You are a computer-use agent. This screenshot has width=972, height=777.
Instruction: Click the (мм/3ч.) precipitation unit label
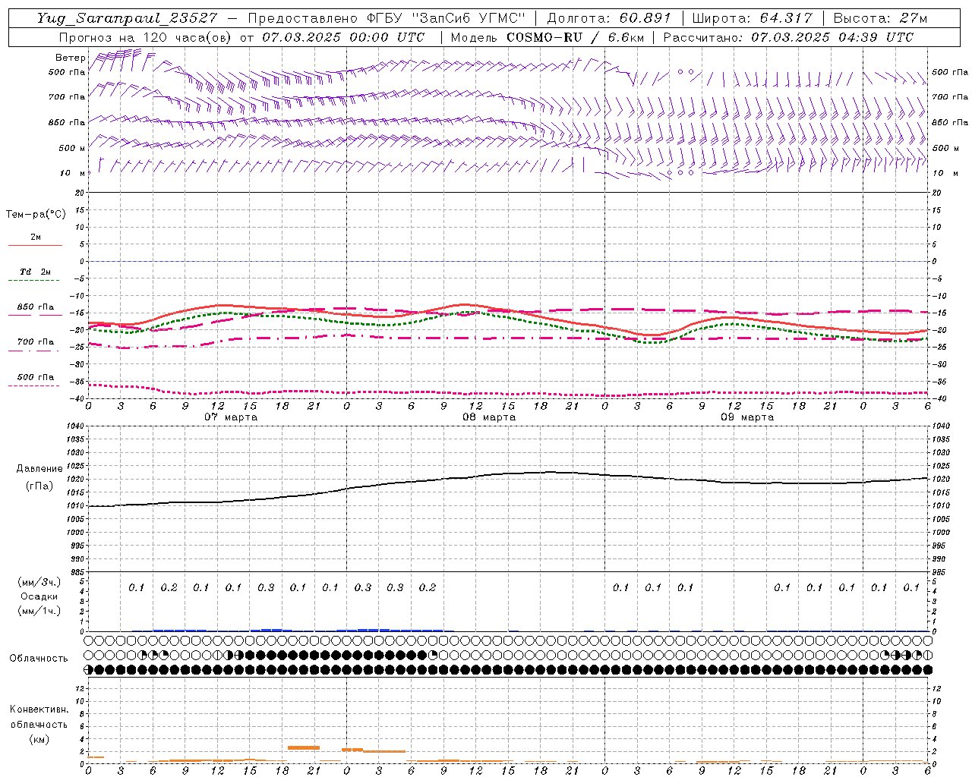39,582
